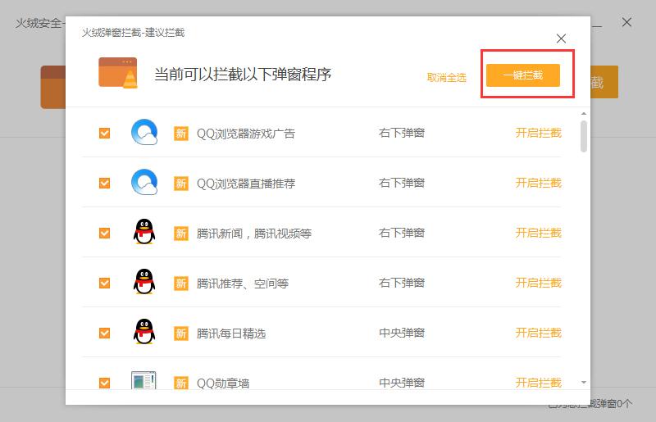Click the 新 badge beside QQ浏览器游戏广告
The height and width of the screenshot is (422, 656).
[x=180, y=134]
